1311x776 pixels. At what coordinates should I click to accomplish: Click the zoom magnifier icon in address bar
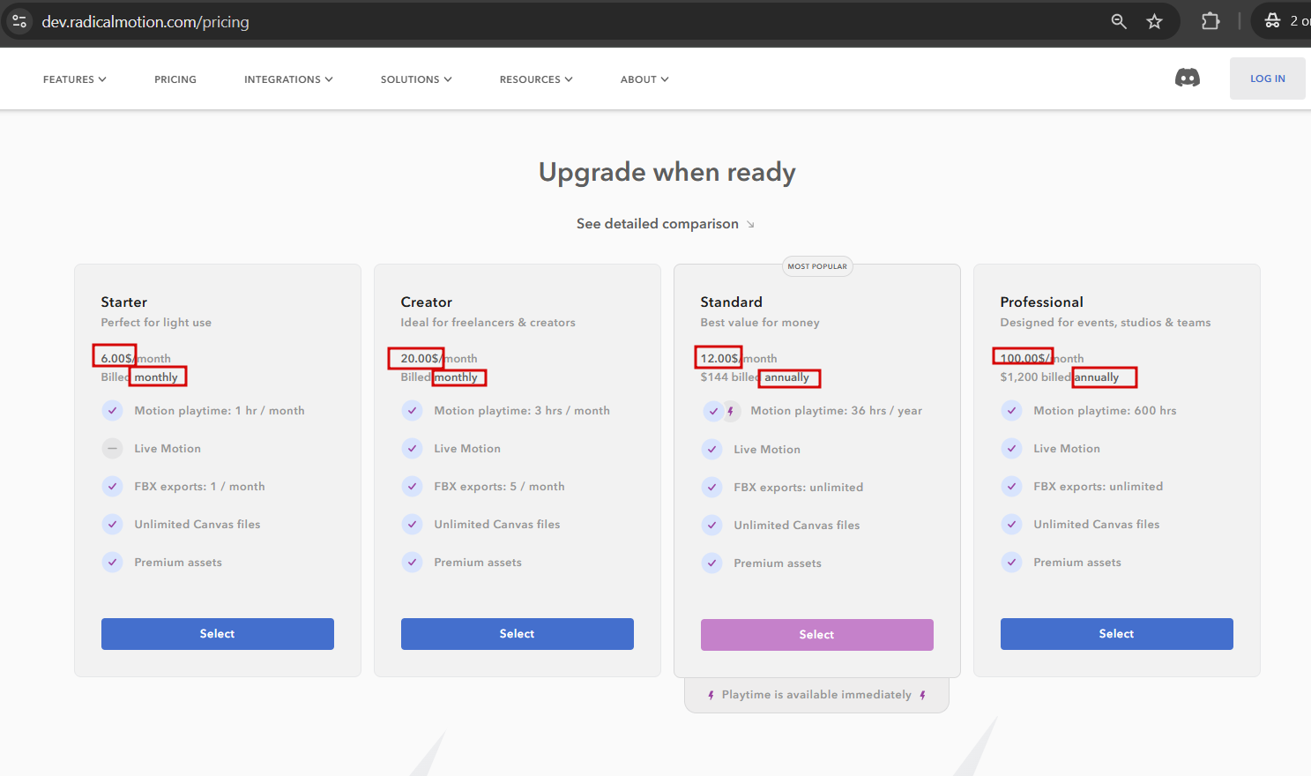tap(1119, 21)
